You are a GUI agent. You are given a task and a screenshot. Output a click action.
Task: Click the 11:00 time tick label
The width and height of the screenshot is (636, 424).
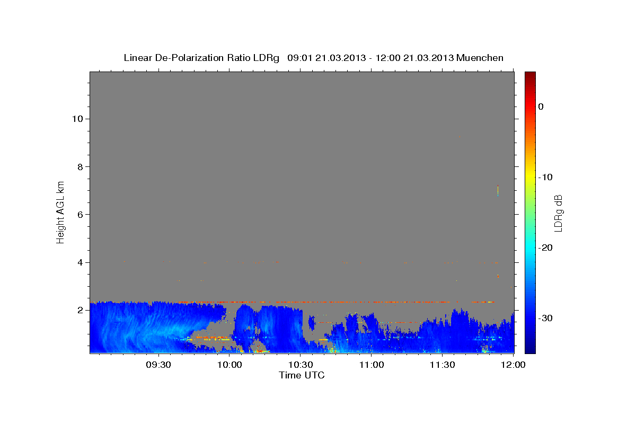[372, 365]
